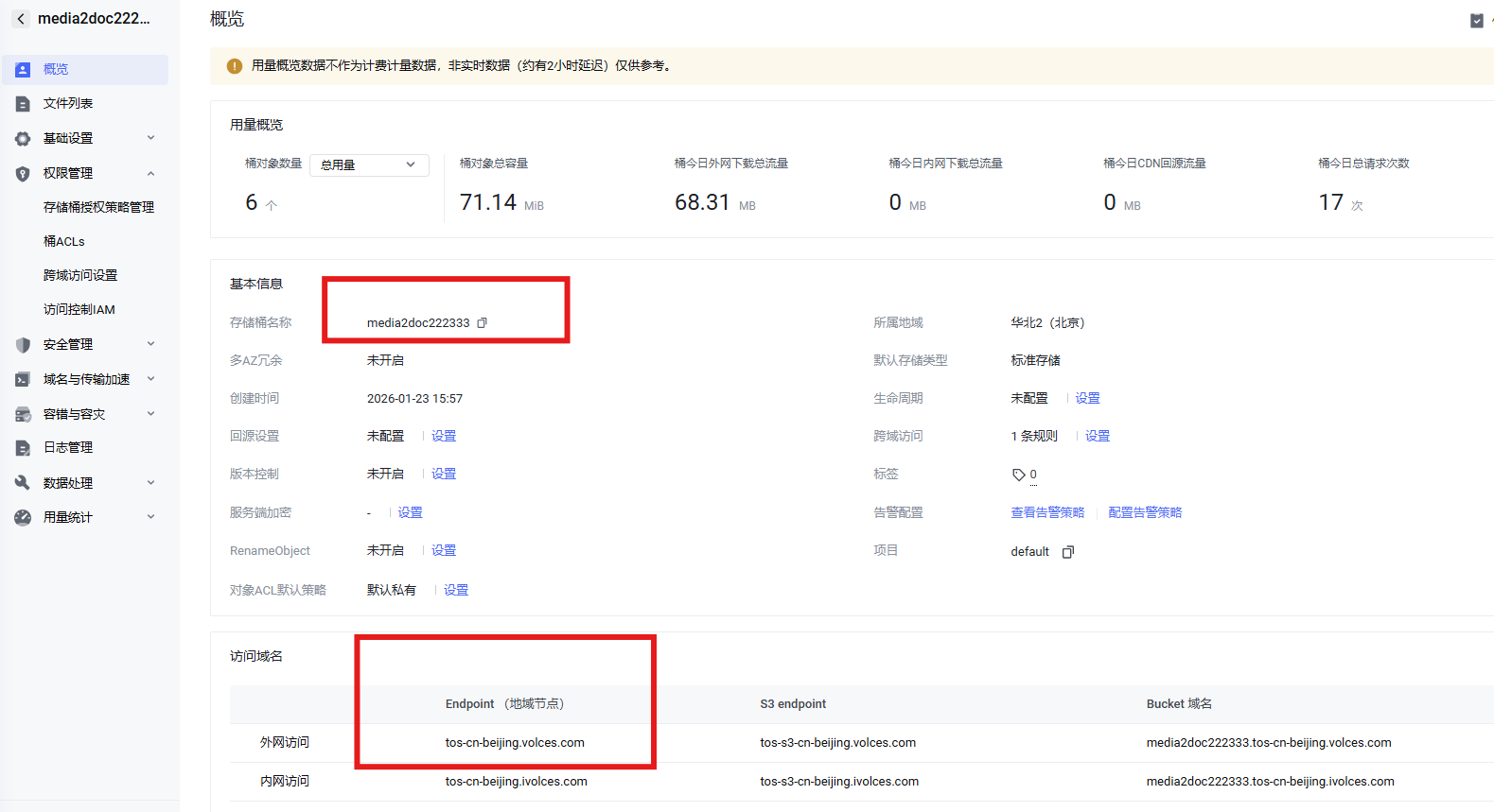Select tos-s3-cn-beijing.ivolces.com S3 endpoint
1494x812 pixels.
click(839, 782)
